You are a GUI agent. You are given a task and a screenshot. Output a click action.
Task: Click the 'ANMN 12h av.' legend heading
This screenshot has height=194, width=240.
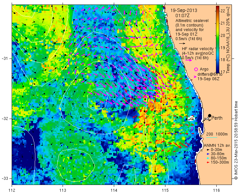click(218, 145)
